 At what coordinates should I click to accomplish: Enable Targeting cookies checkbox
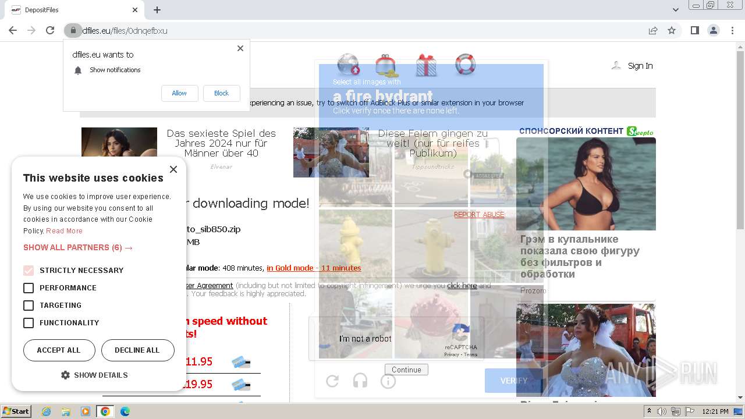[x=29, y=305]
